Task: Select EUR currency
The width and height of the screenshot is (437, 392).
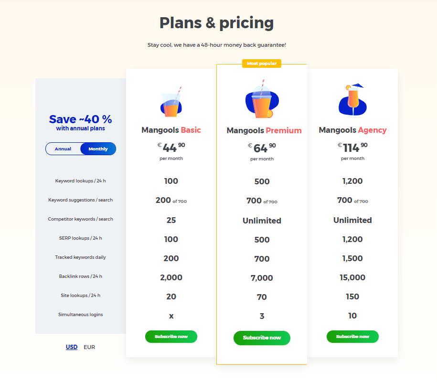Action: [89, 347]
